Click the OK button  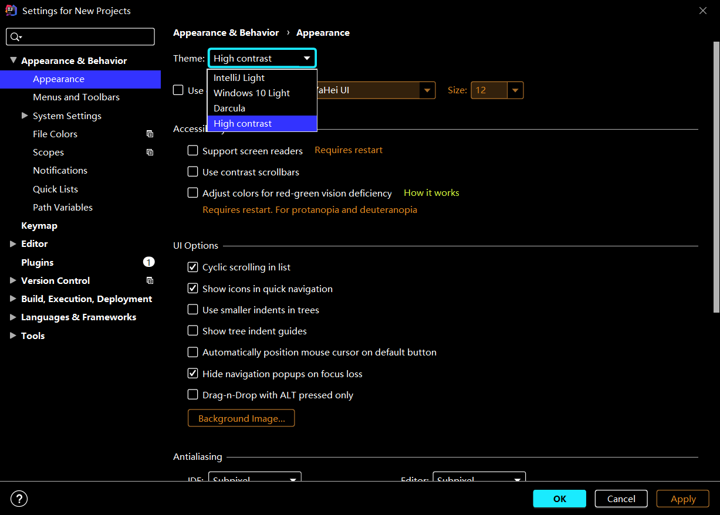click(559, 499)
